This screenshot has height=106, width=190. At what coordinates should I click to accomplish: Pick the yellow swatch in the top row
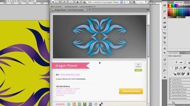pos(170,5)
